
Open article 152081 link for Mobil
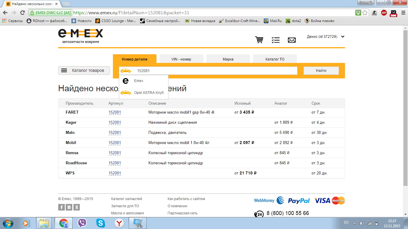coord(115,143)
